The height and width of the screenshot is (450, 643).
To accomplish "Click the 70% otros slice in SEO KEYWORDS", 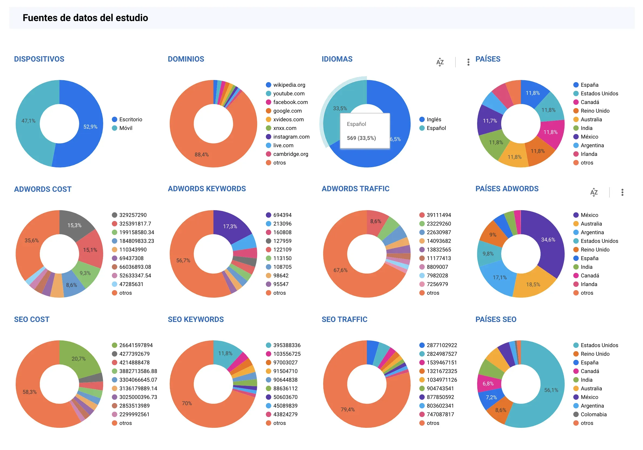I will [187, 403].
